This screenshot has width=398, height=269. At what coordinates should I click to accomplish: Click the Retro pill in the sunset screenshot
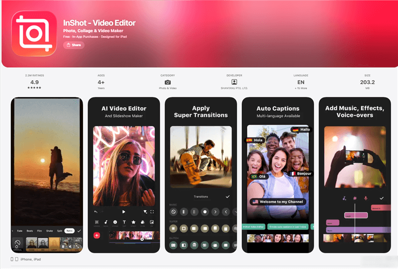pyautogui.click(x=69, y=231)
